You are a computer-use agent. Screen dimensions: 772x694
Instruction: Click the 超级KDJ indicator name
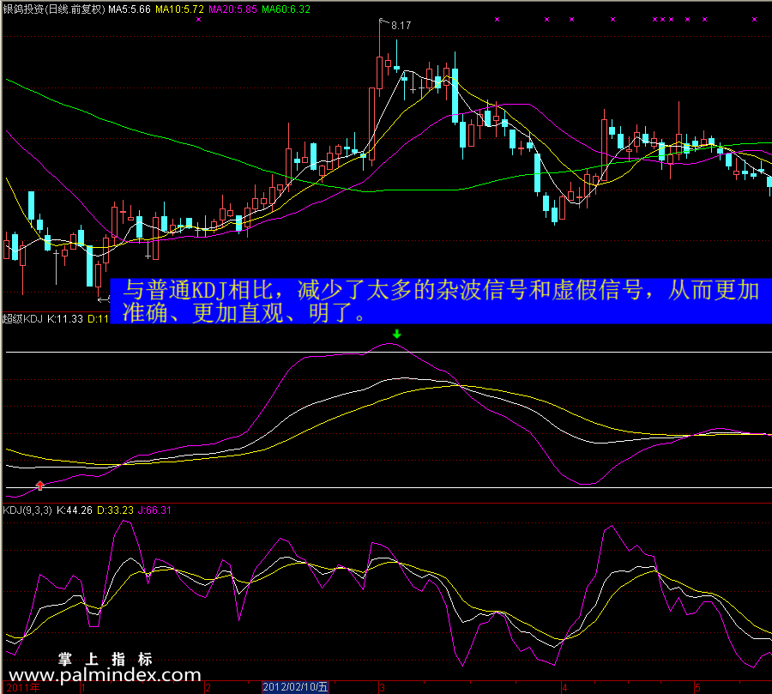pos(22,318)
